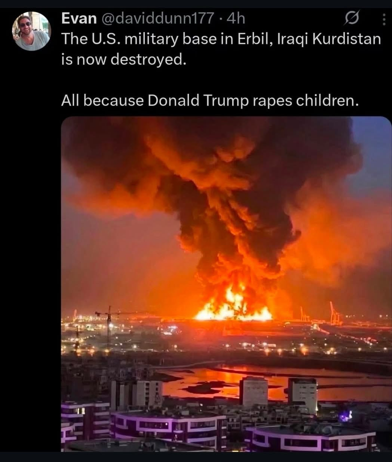The image size is (392, 462).
Task: Open the three-dot more options menu
Action: point(384,19)
